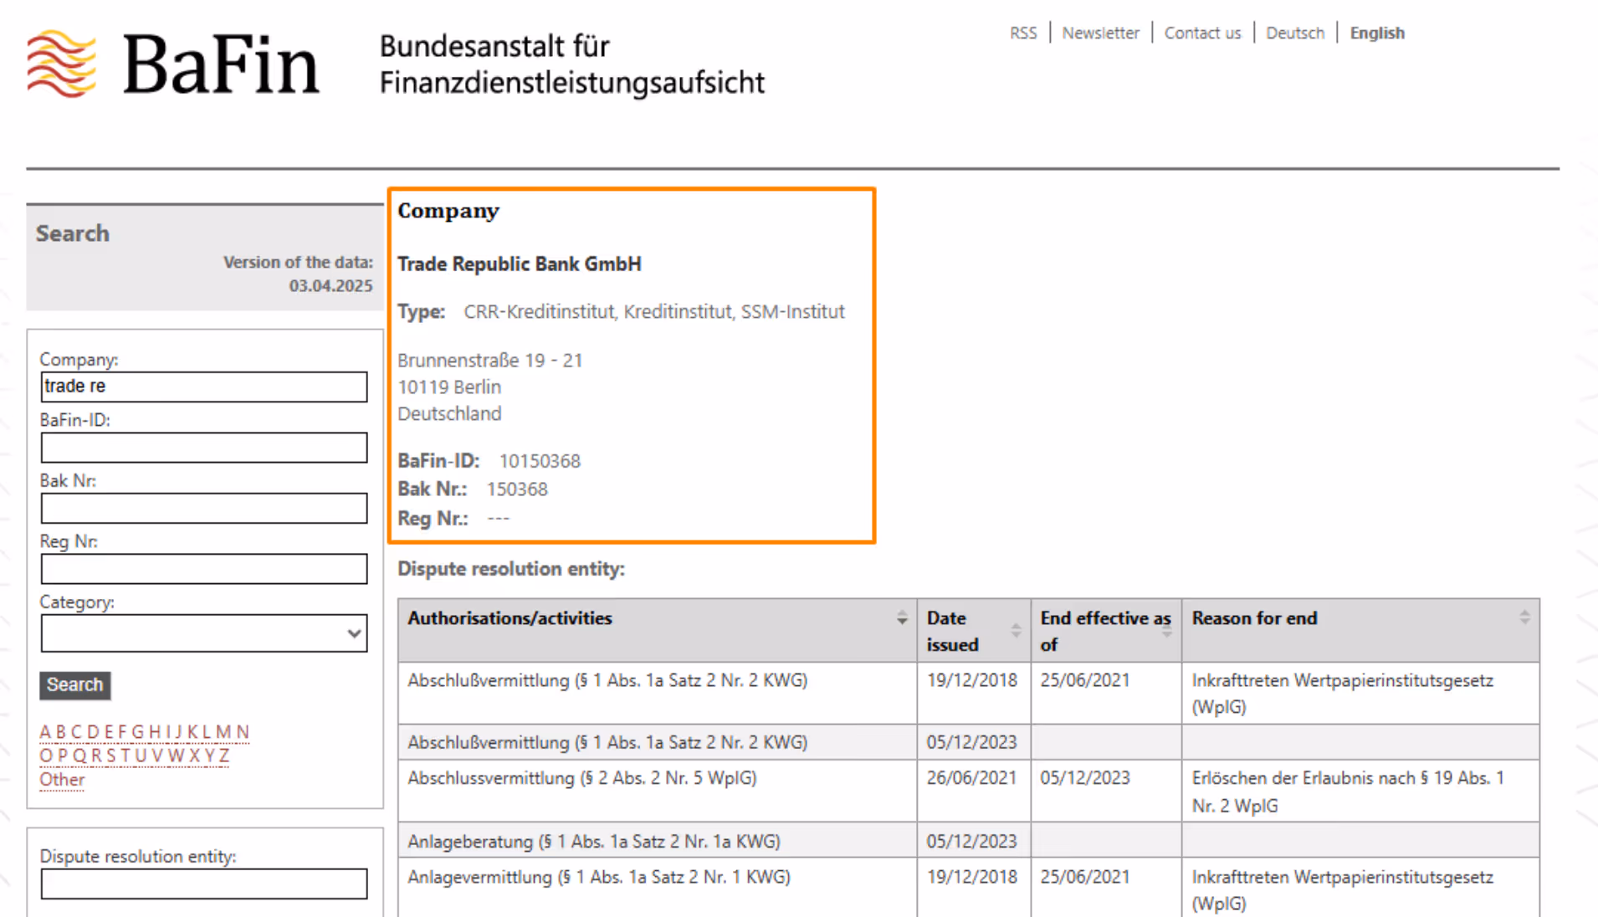
Task: Open the Newsletter link
Action: coord(1100,33)
